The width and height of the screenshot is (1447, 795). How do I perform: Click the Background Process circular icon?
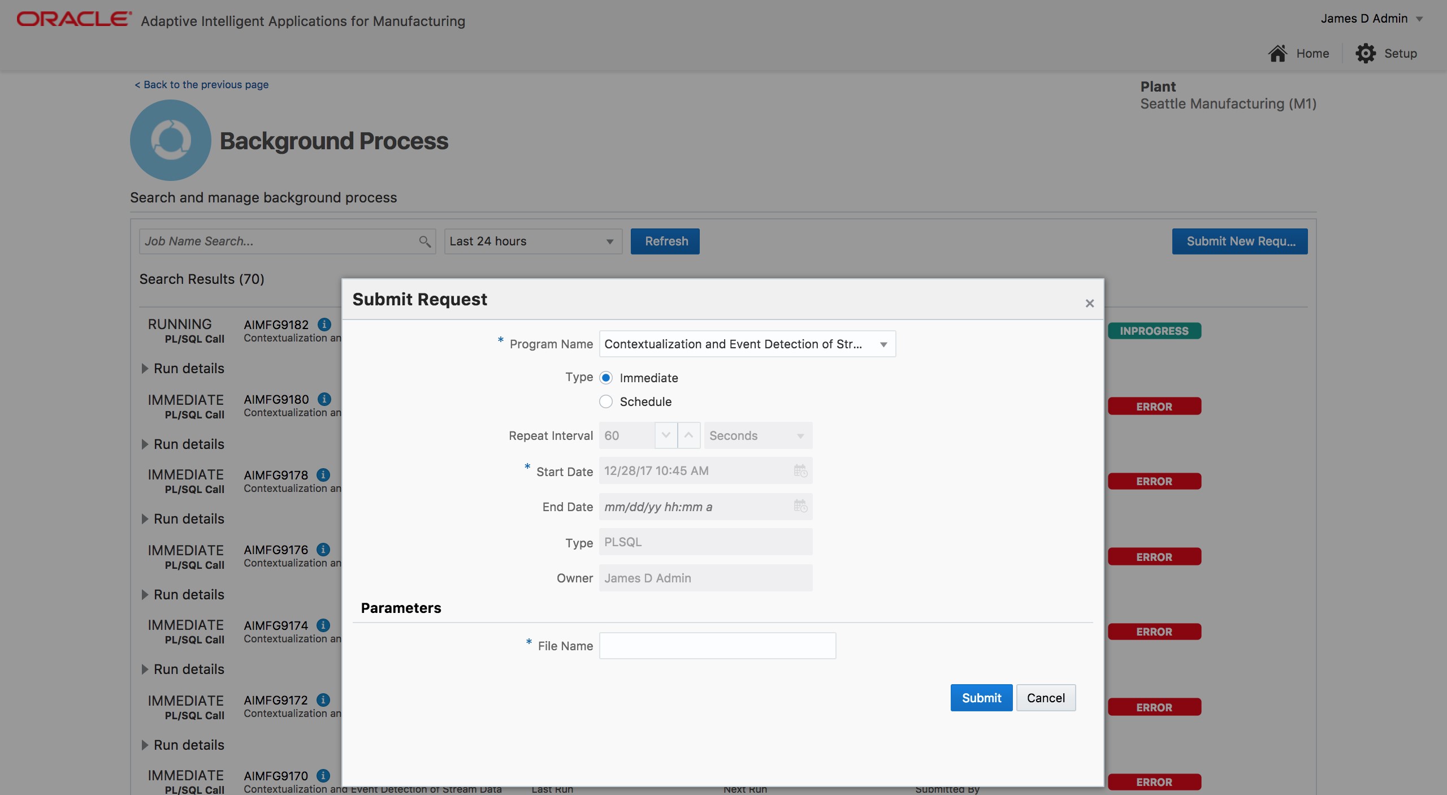[170, 140]
